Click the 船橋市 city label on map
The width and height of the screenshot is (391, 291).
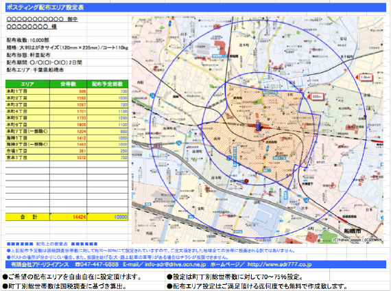[353, 231]
